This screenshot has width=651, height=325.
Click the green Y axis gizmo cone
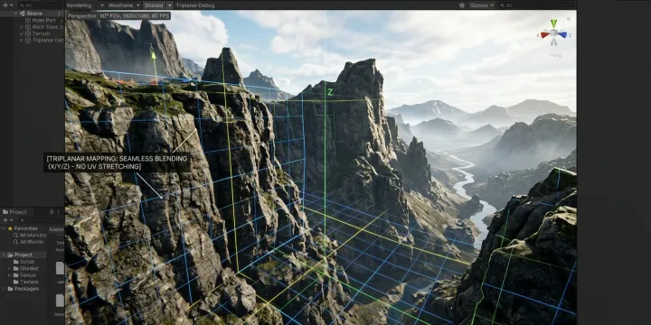click(553, 23)
